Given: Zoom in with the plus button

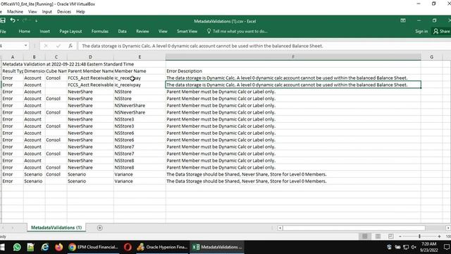Looking at the screenshot, I should 439,236.
